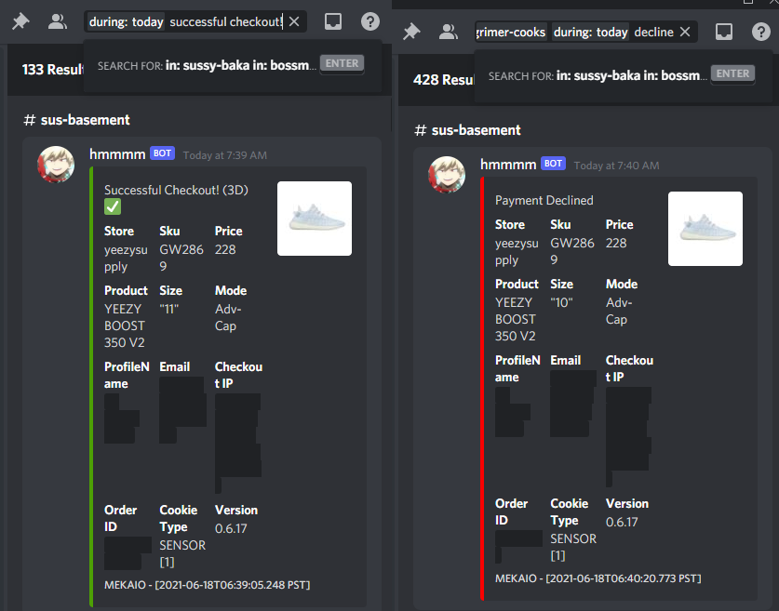Select the 'during: today' filter in right search

tap(590, 33)
